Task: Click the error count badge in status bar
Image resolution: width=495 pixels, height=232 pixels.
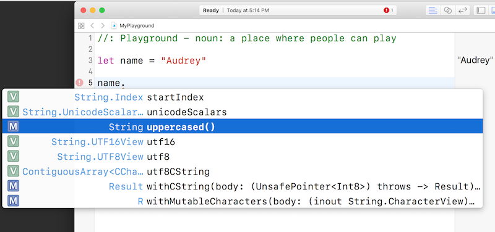Action: click(x=389, y=10)
